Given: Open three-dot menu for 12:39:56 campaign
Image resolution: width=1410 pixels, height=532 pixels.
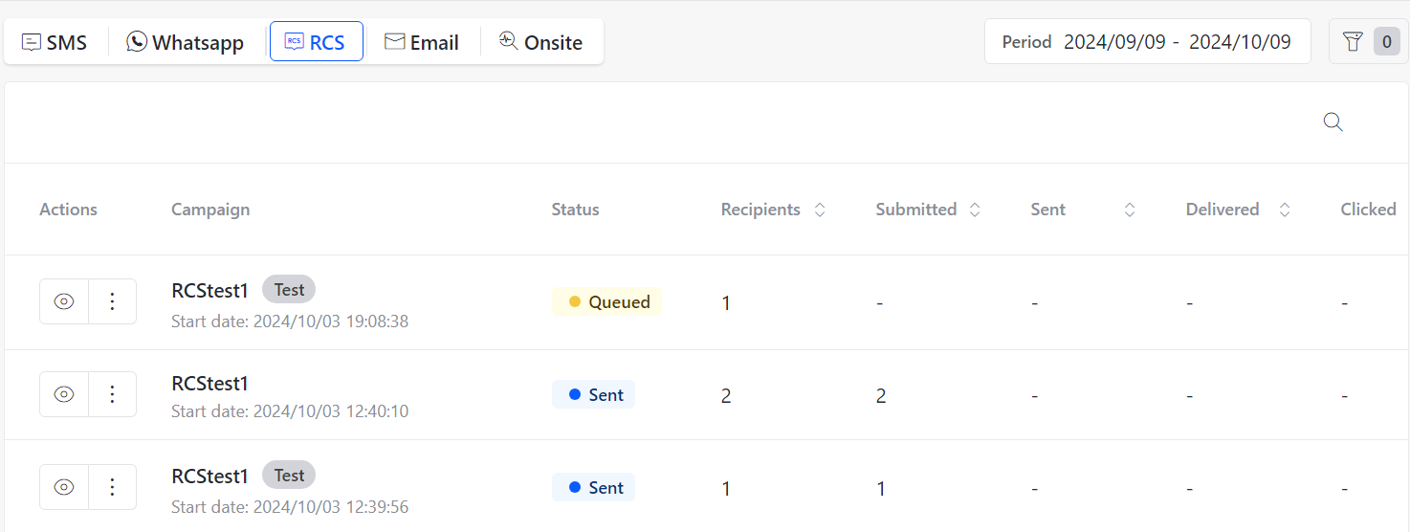Looking at the screenshot, I should [x=112, y=487].
